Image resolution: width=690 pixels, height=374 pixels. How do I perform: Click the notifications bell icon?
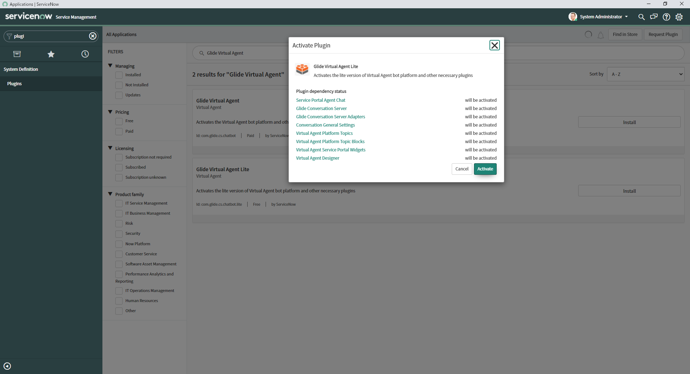(x=601, y=35)
